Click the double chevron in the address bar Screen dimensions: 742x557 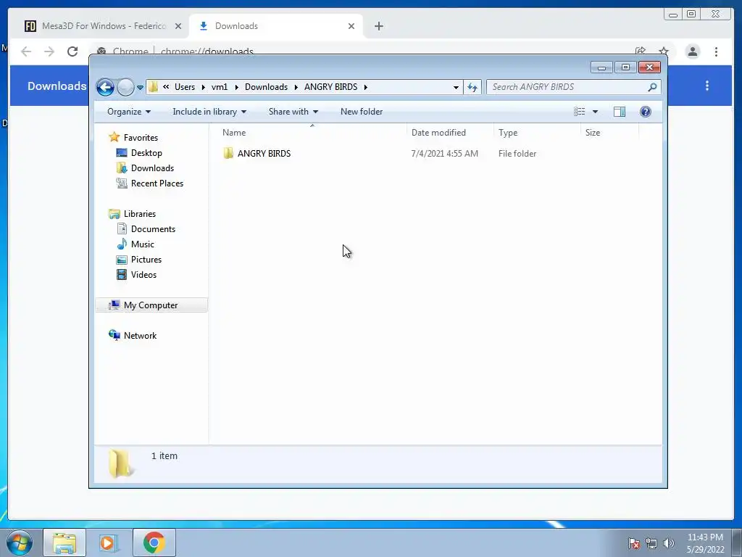[166, 87]
